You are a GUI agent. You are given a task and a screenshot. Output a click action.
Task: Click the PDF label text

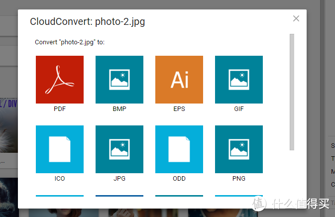[60, 109]
